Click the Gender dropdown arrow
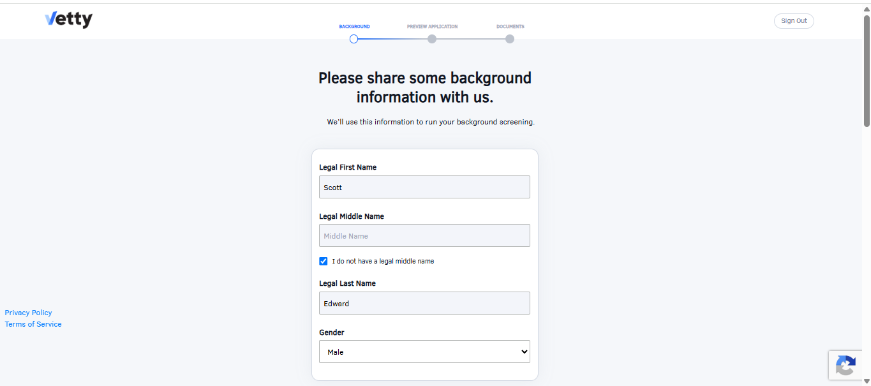 [x=525, y=352]
